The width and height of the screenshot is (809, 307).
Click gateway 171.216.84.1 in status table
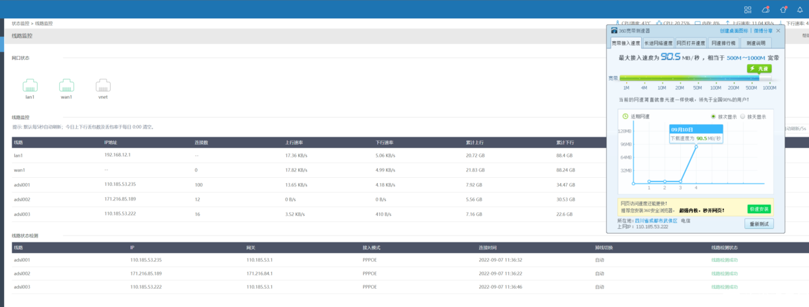point(260,273)
